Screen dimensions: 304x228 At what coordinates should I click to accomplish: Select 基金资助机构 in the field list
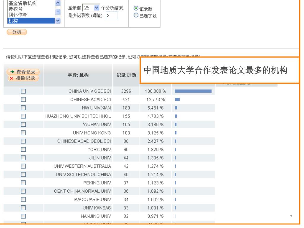[23, 3]
